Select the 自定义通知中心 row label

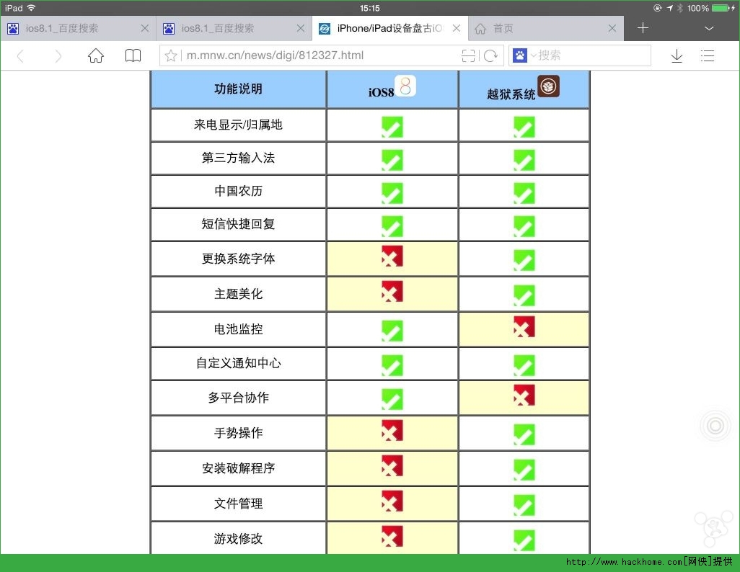tap(238, 363)
